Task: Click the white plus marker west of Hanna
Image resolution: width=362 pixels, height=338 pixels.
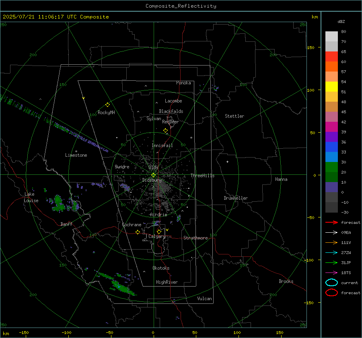Action: (x=227, y=162)
